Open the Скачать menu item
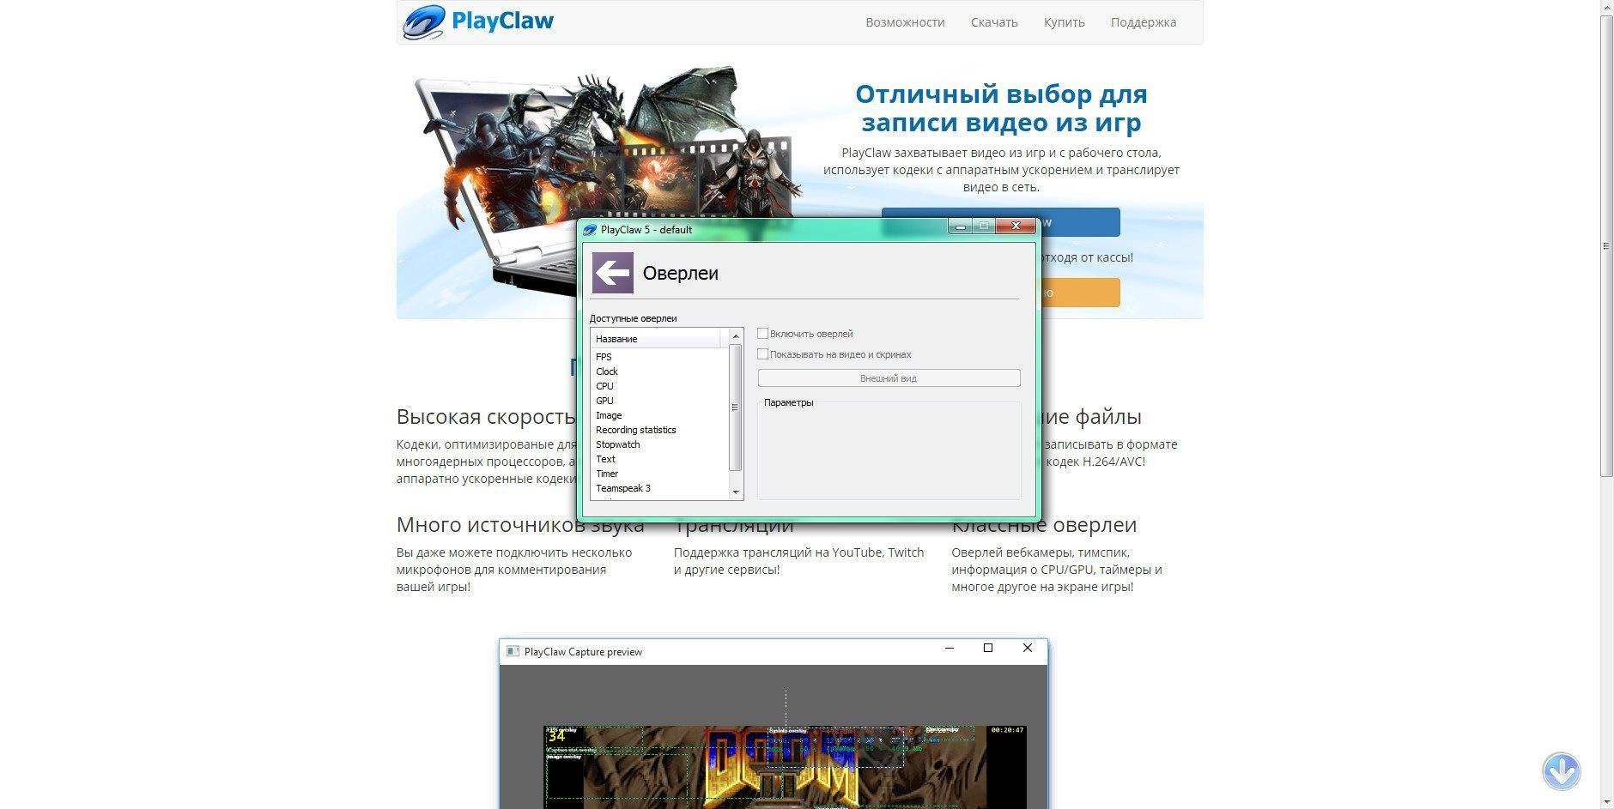Screen dimensions: 1614x809 [994, 22]
